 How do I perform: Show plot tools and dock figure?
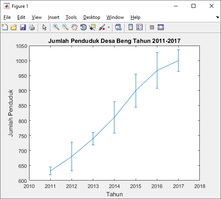coord(161,27)
